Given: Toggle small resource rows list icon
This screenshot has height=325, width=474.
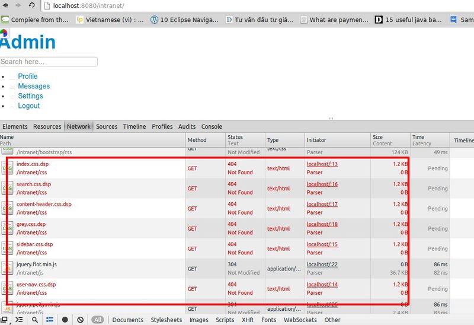Looking at the screenshot, I should 50,320.
